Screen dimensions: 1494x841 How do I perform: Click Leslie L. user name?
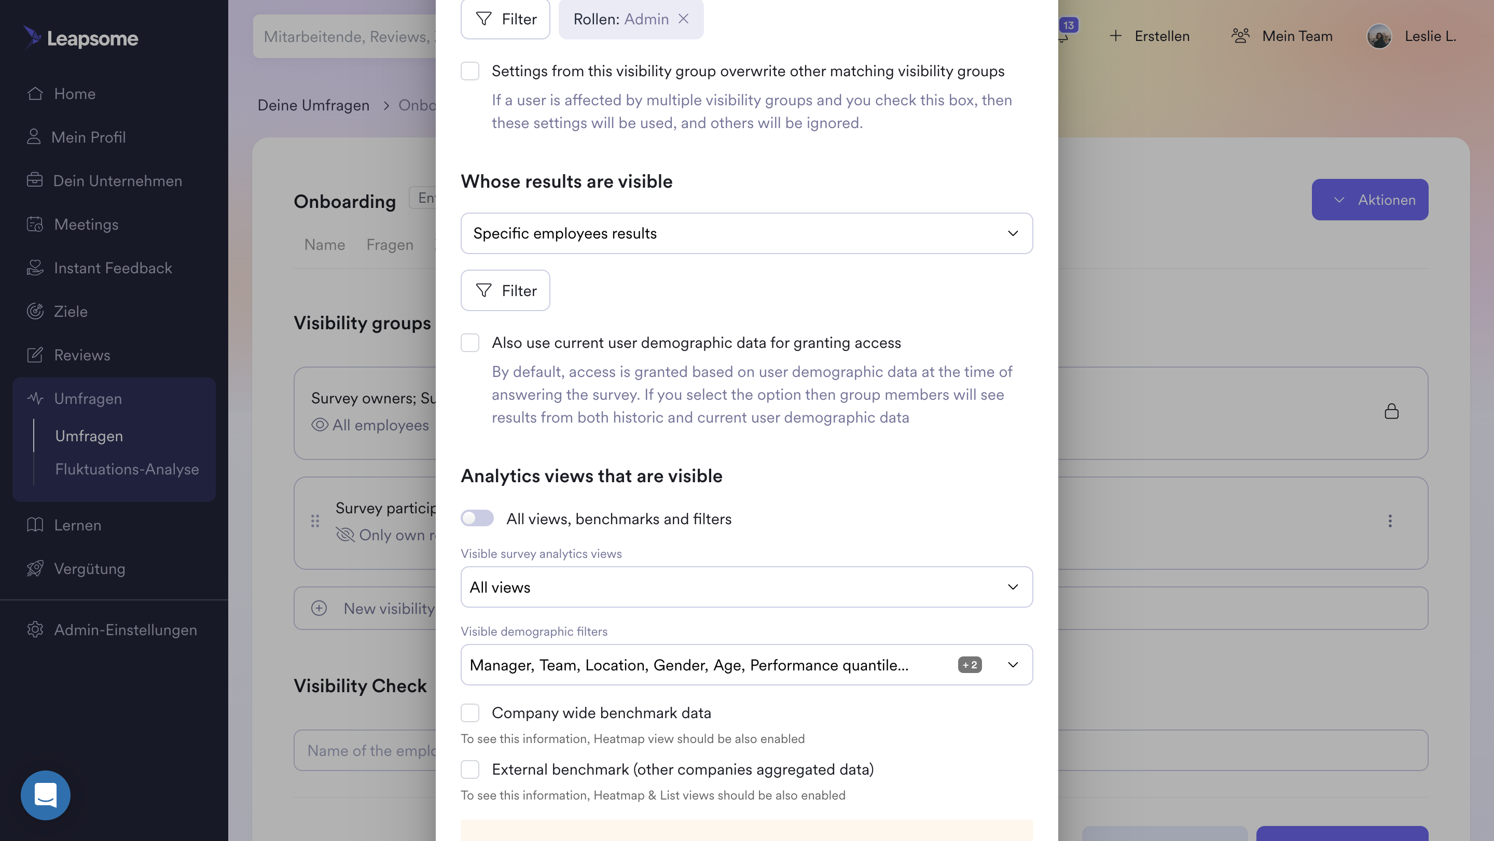point(1430,36)
